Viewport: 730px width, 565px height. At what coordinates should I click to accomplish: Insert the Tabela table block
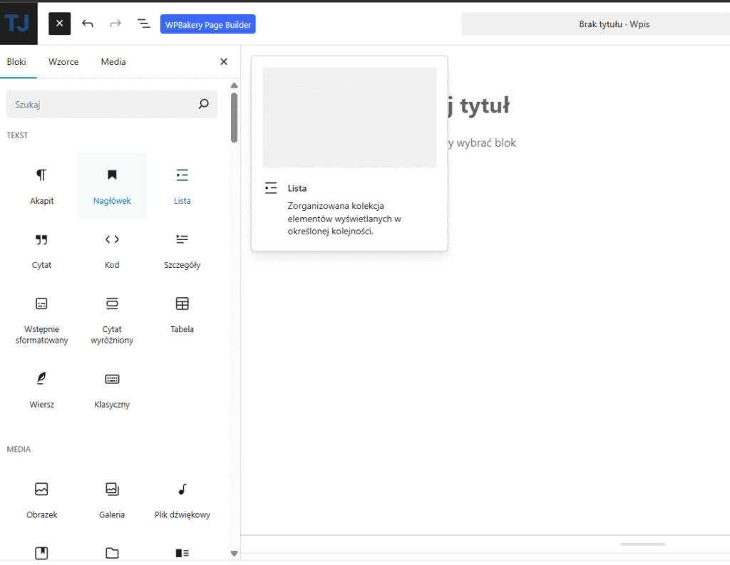tap(182, 313)
